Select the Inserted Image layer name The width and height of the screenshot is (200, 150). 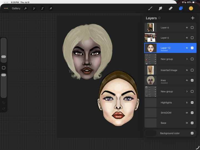(x=169, y=70)
